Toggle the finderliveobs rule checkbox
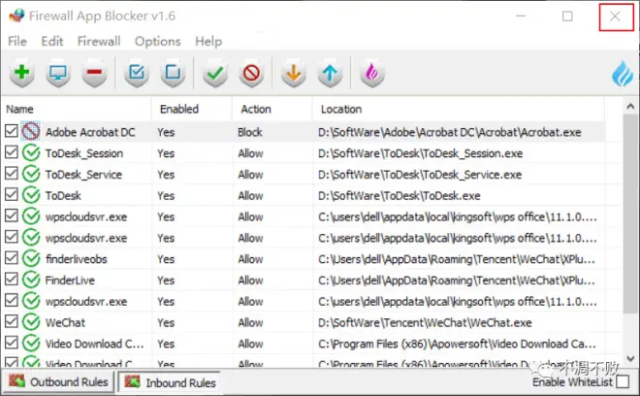Viewport: 640px width, 396px height. click(12, 258)
